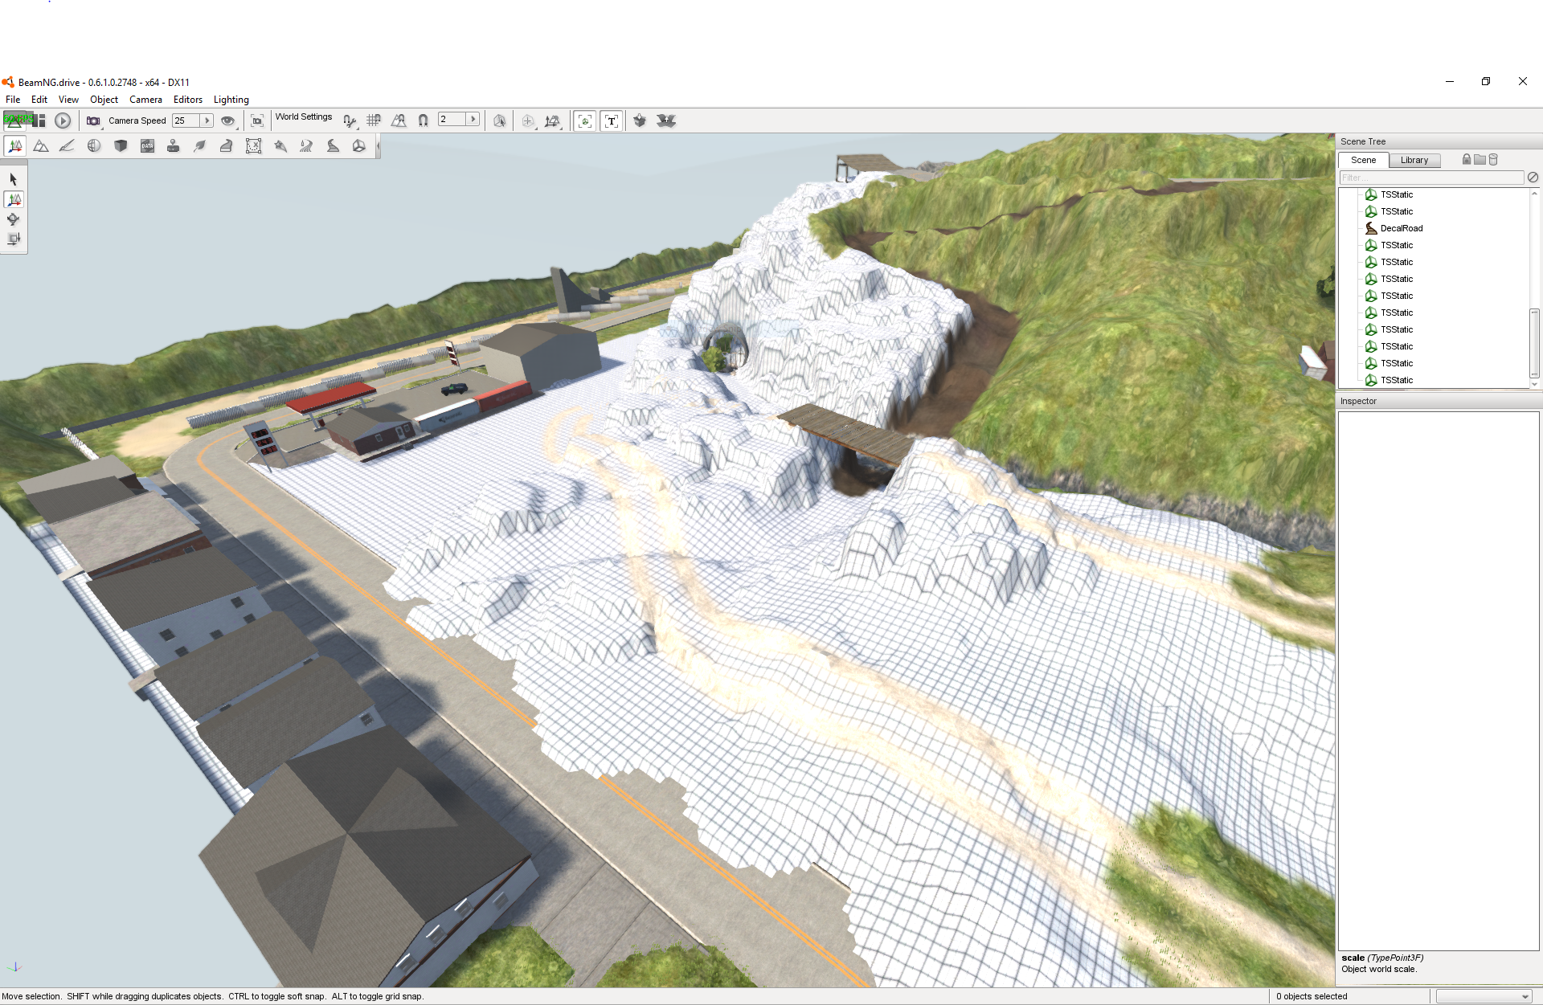The width and height of the screenshot is (1543, 1005).
Task: Open the Material Editor sphere icon
Action: (94, 146)
